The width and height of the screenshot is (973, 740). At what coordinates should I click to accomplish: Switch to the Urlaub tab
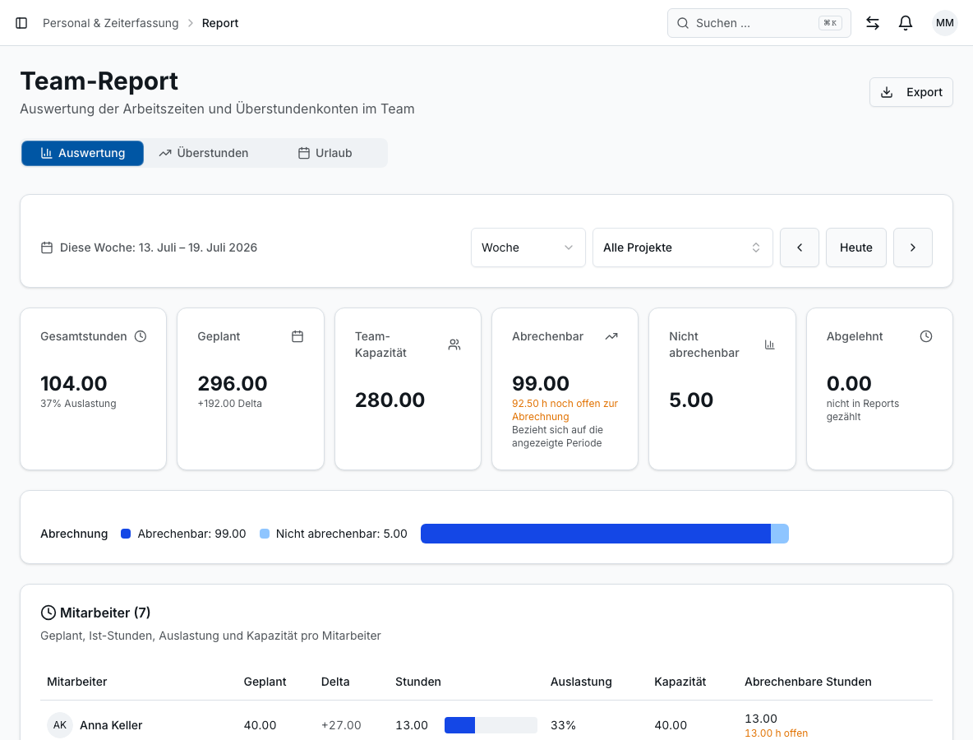(x=325, y=153)
